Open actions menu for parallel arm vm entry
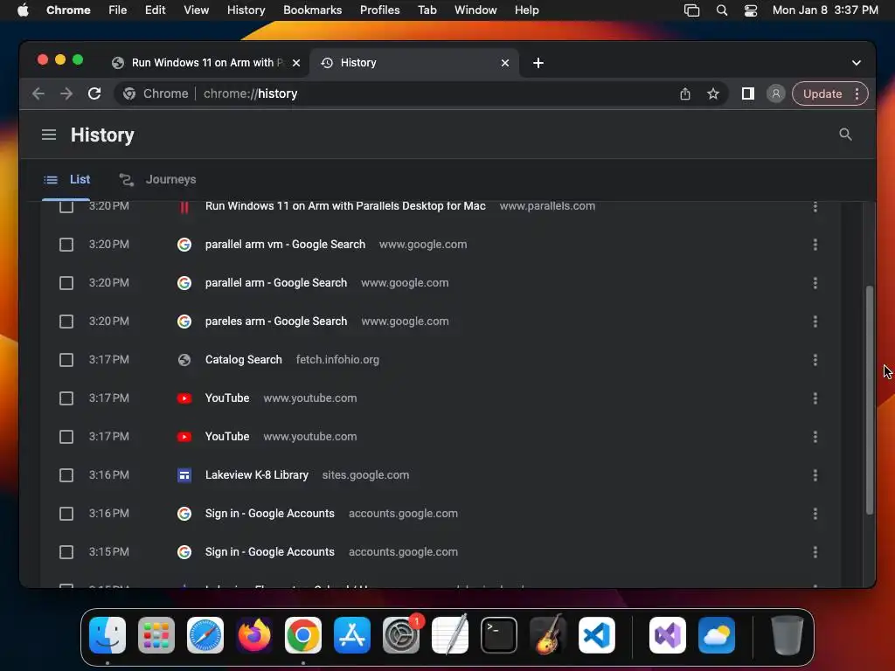Screen dimensions: 895x671 [x=815, y=245]
